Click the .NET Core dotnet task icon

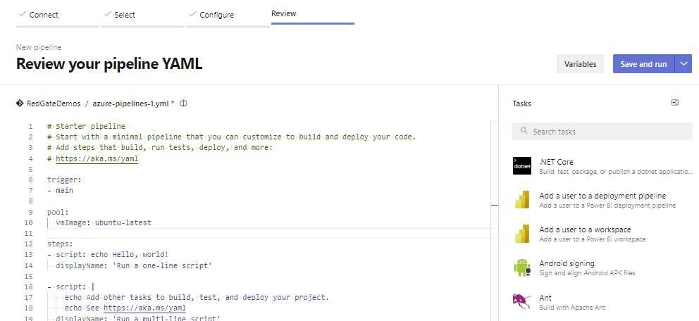click(522, 166)
